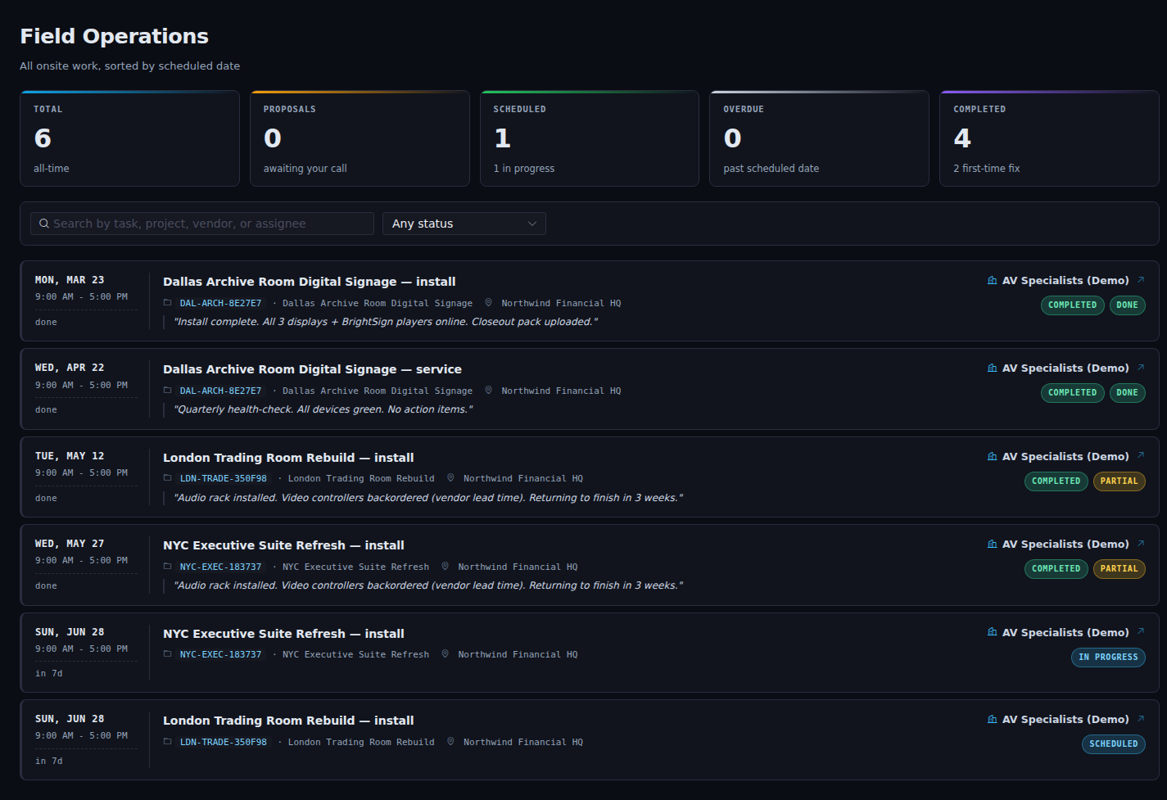Click the SCHEDULED status badge

click(1113, 744)
